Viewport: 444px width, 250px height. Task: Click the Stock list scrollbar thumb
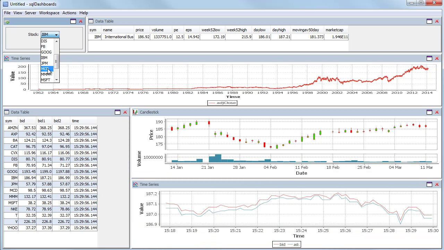point(56,62)
